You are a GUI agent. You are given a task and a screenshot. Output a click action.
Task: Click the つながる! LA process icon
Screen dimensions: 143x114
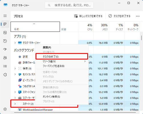20,86
